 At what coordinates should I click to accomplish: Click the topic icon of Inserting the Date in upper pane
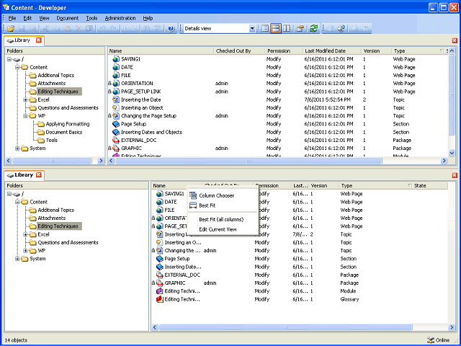[116, 99]
